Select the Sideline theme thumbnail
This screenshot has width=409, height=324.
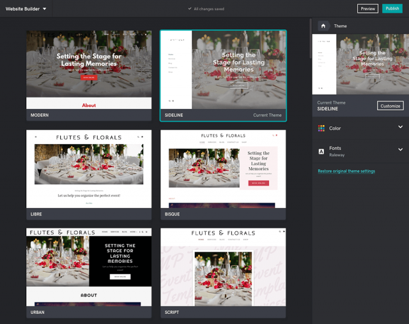coord(223,70)
